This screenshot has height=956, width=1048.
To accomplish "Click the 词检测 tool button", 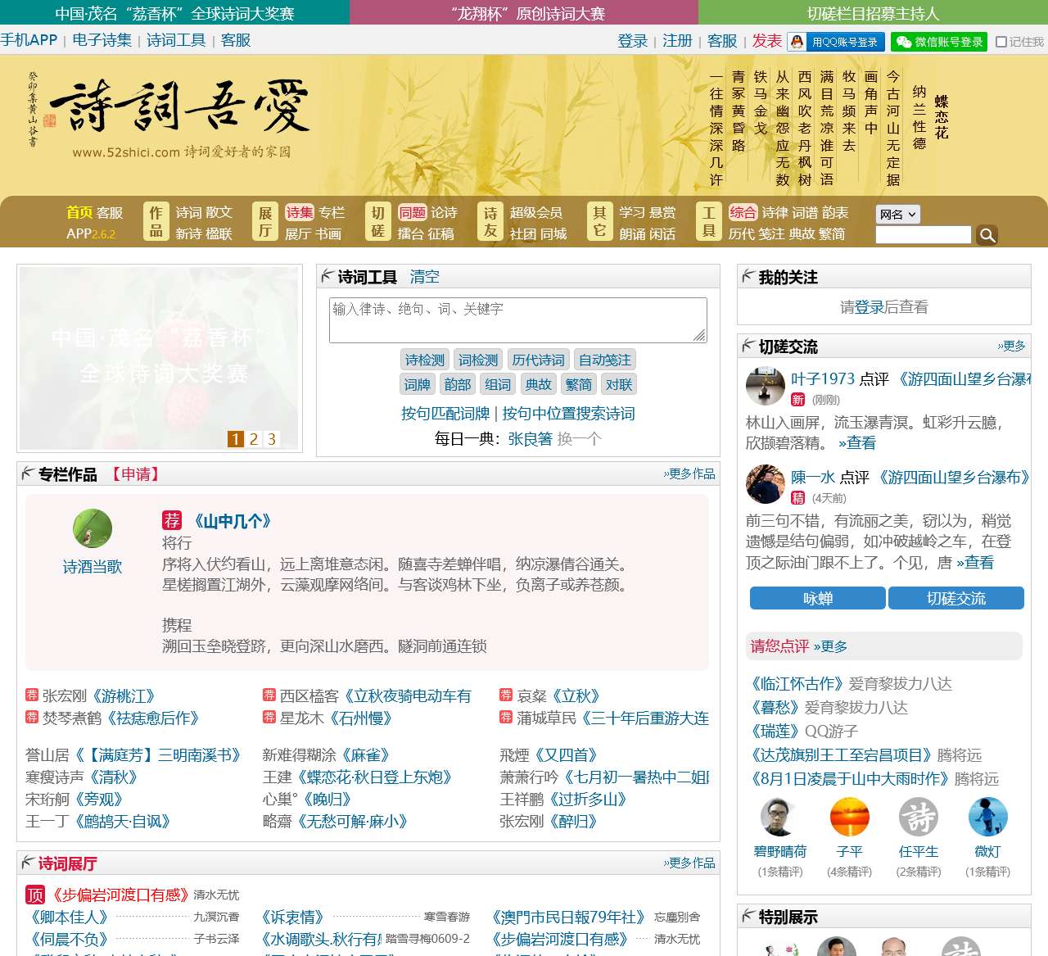I will coord(478,360).
